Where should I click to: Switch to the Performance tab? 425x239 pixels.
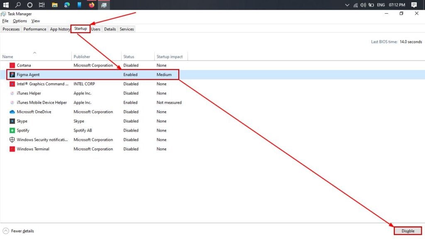(35, 29)
